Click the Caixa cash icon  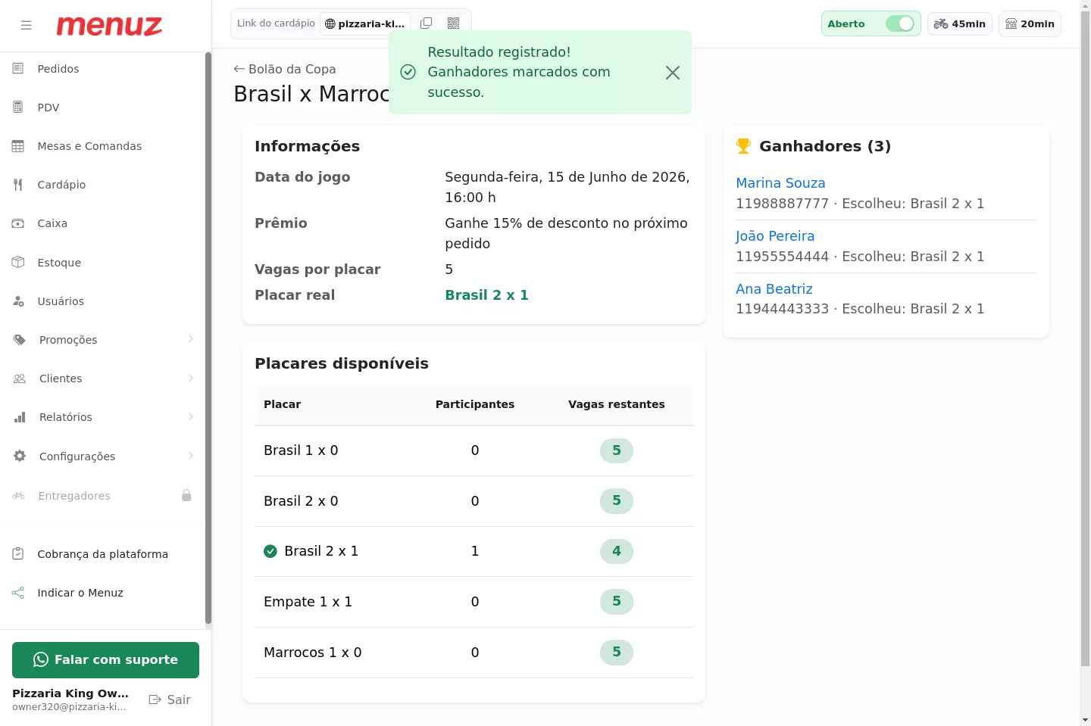(18, 223)
